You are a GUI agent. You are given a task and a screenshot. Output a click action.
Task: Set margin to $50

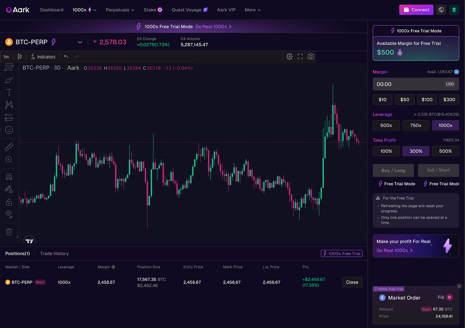tap(405, 100)
